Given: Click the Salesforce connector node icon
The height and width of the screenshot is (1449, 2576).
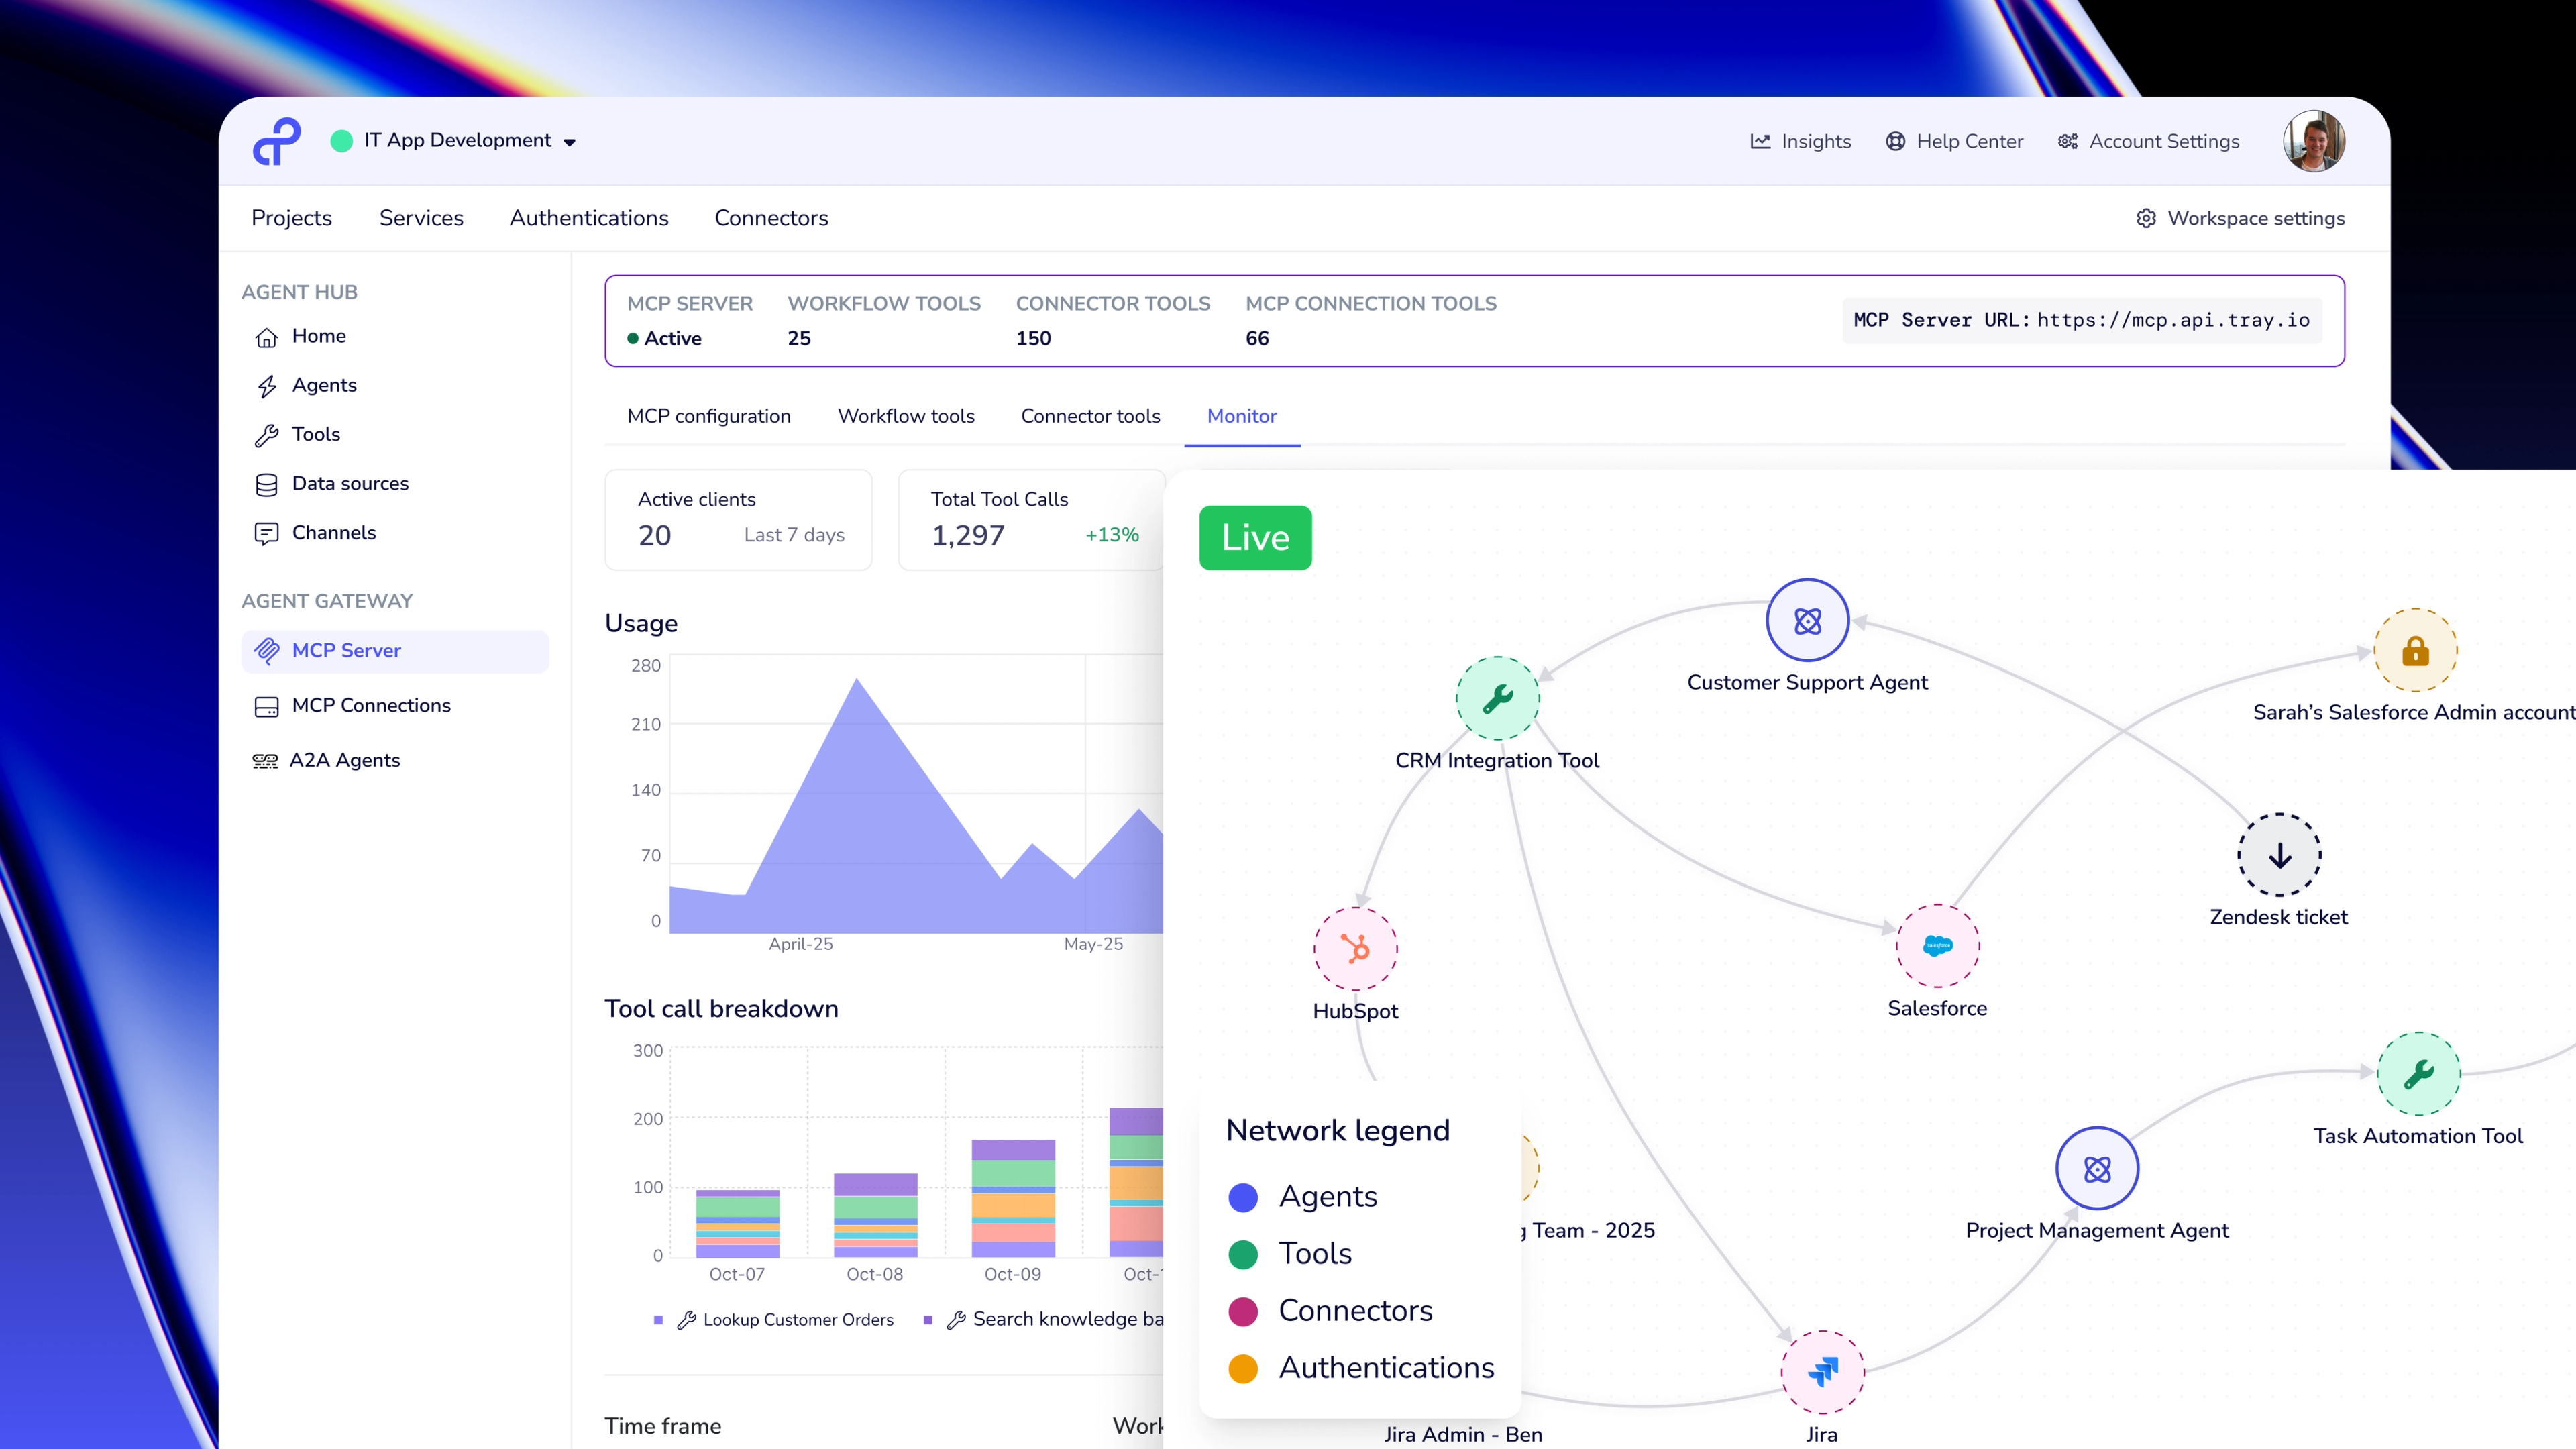Looking at the screenshot, I should (x=1937, y=945).
